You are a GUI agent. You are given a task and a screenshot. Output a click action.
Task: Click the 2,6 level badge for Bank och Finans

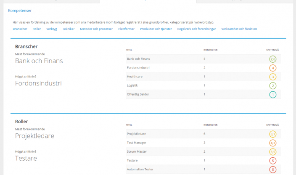pos(273,59)
